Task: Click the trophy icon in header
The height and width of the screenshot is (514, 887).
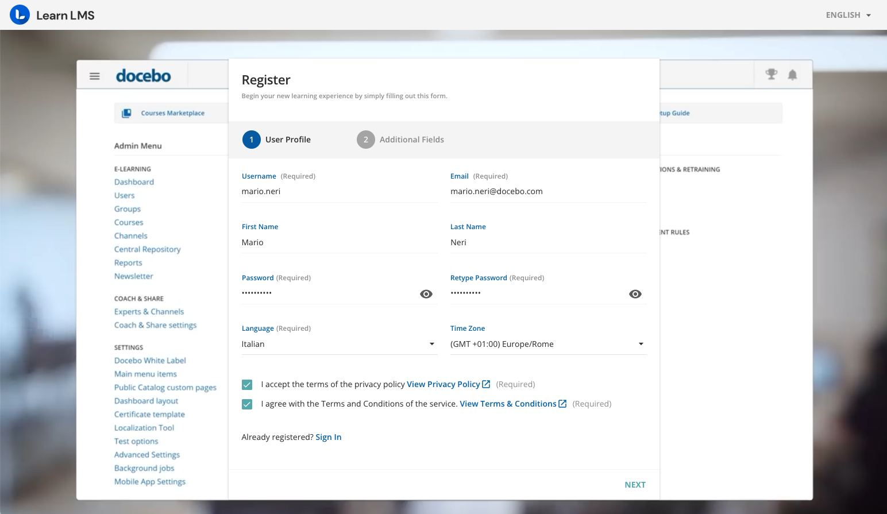Action: 771,74
